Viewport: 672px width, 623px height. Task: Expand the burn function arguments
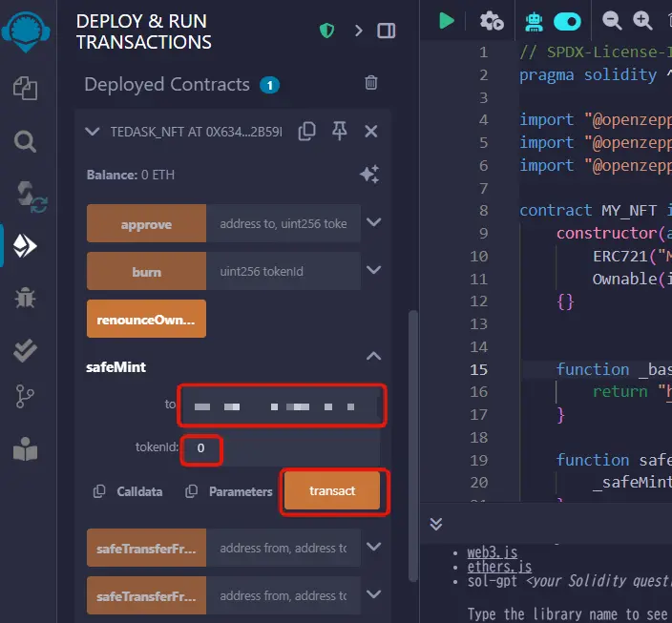click(x=374, y=270)
